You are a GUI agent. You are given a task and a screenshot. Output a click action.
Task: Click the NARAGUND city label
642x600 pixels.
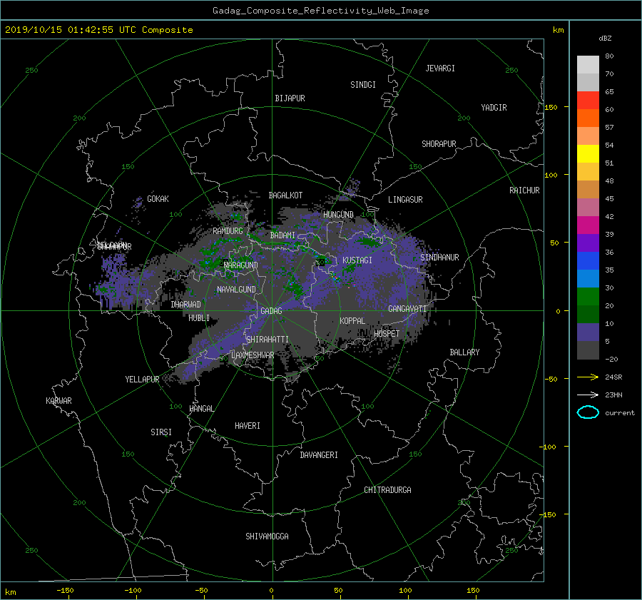pos(241,265)
